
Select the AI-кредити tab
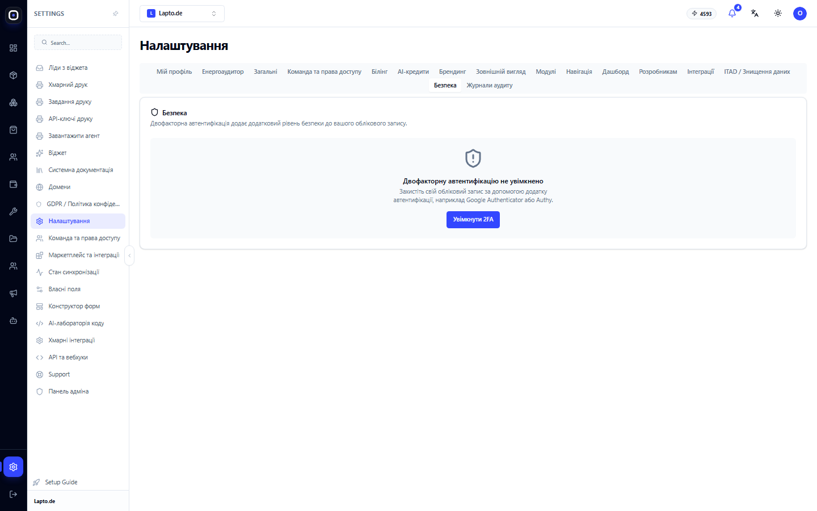point(413,72)
